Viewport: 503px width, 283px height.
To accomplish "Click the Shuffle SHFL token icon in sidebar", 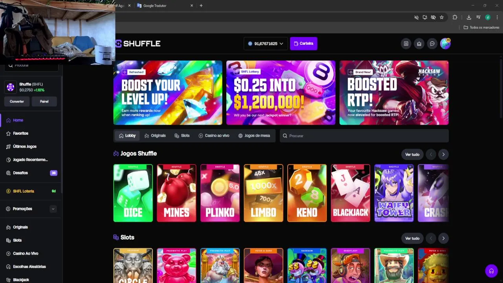I will click(x=11, y=87).
